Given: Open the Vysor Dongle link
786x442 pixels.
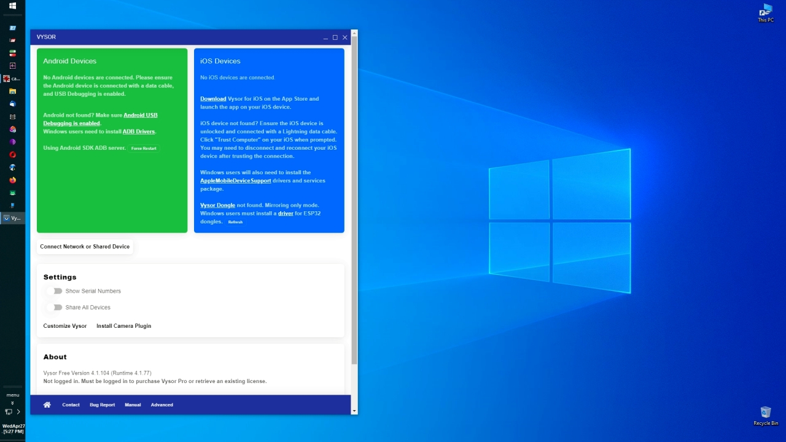Looking at the screenshot, I should point(217,205).
